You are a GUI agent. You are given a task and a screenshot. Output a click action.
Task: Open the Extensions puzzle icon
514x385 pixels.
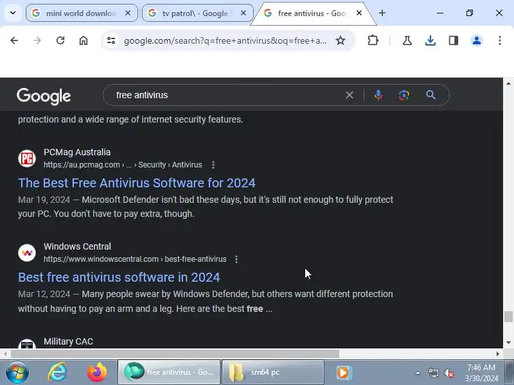pos(373,40)
